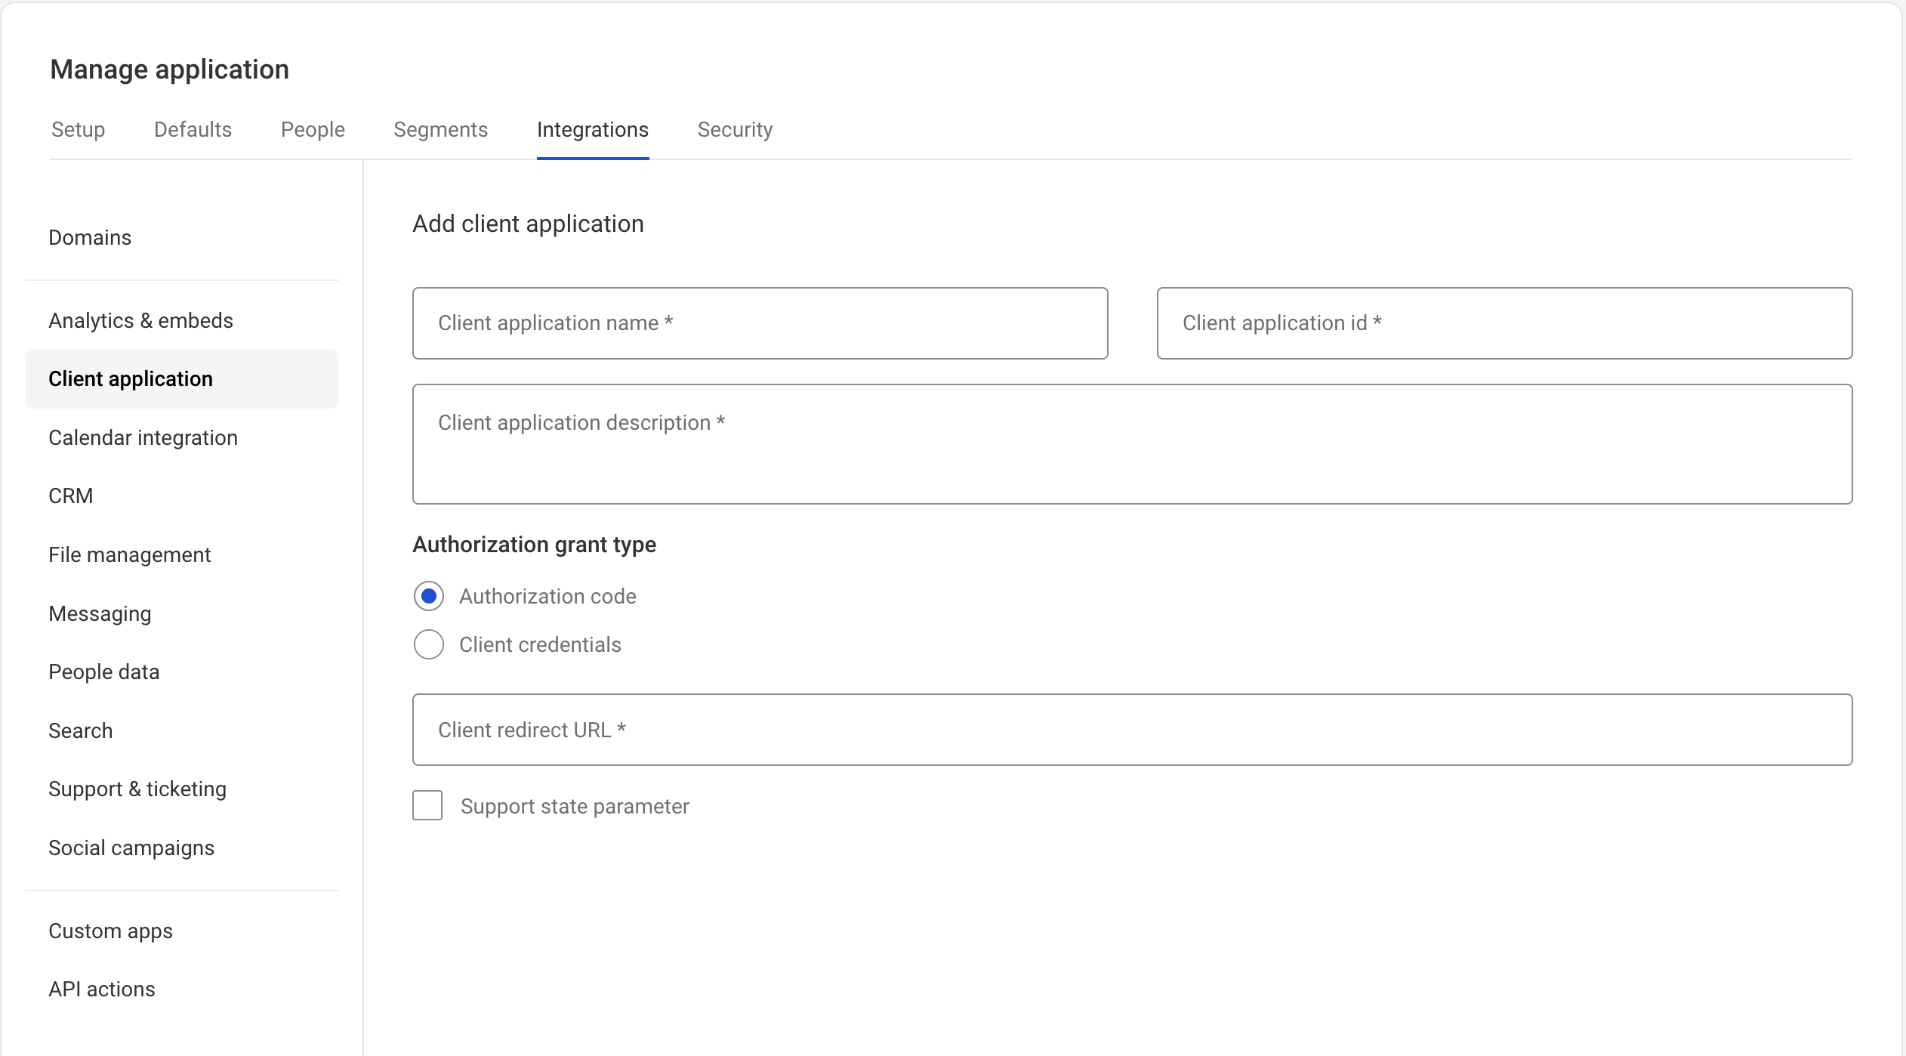
Task: Open Support & ticketing section
Action: 137,789
